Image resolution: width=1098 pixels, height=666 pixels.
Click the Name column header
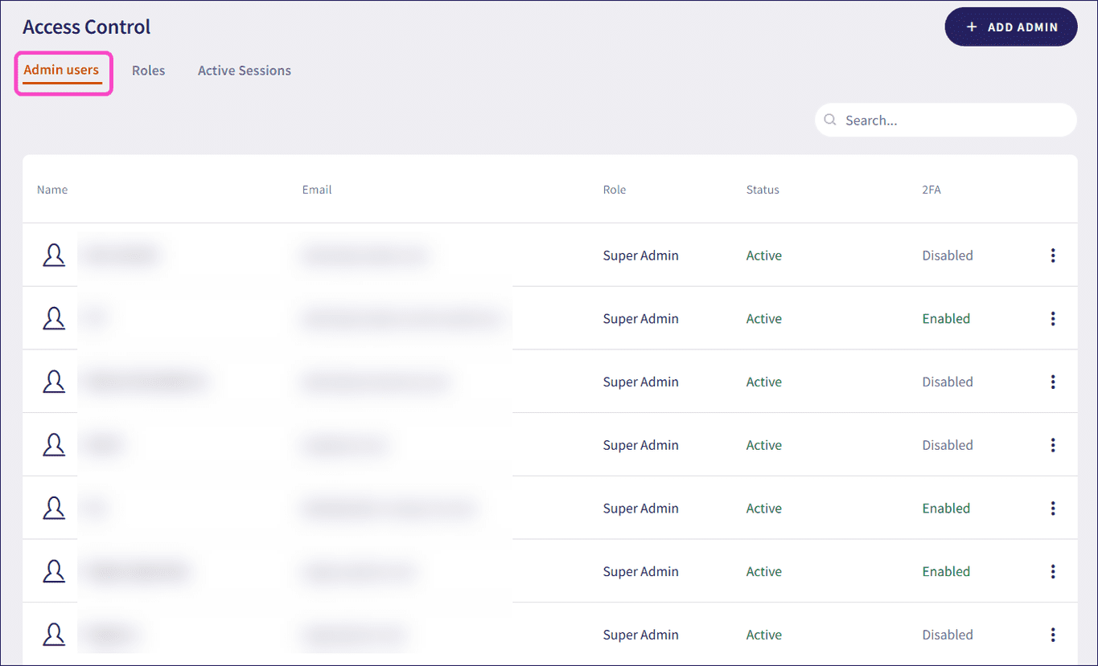51,190
